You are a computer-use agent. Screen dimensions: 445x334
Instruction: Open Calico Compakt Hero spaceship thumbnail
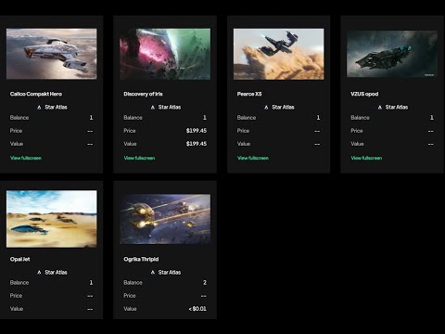51,54
